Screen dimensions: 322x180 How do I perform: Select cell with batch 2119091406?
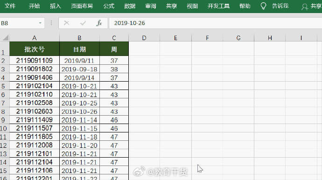[x=35, y=77]
